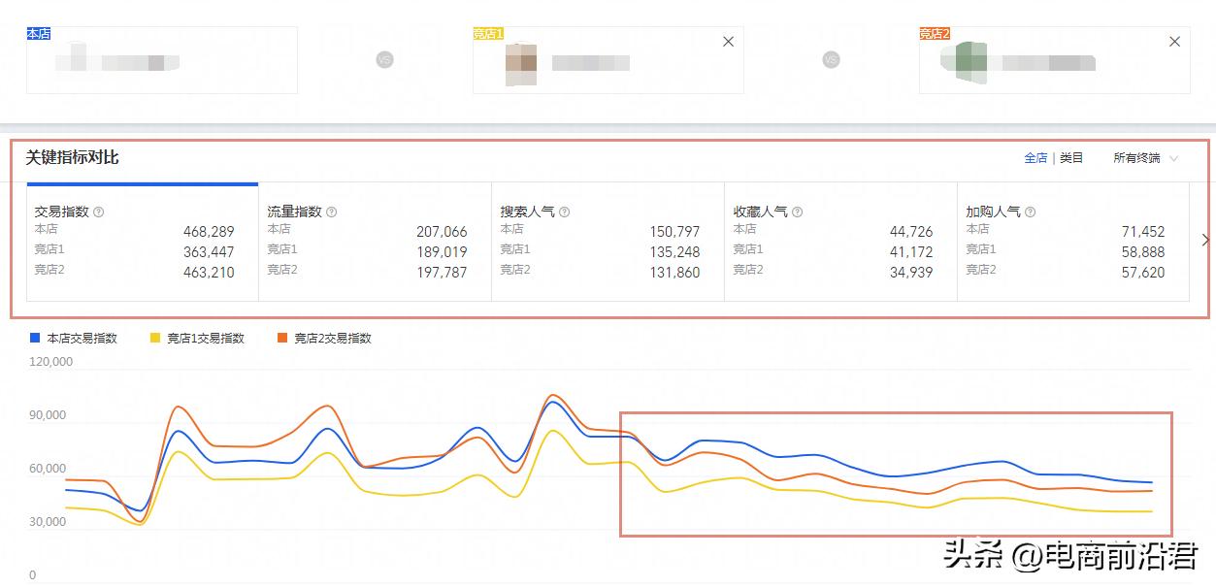
Task: Select the 交易指数 metric tab
Action: coord(143,242)
